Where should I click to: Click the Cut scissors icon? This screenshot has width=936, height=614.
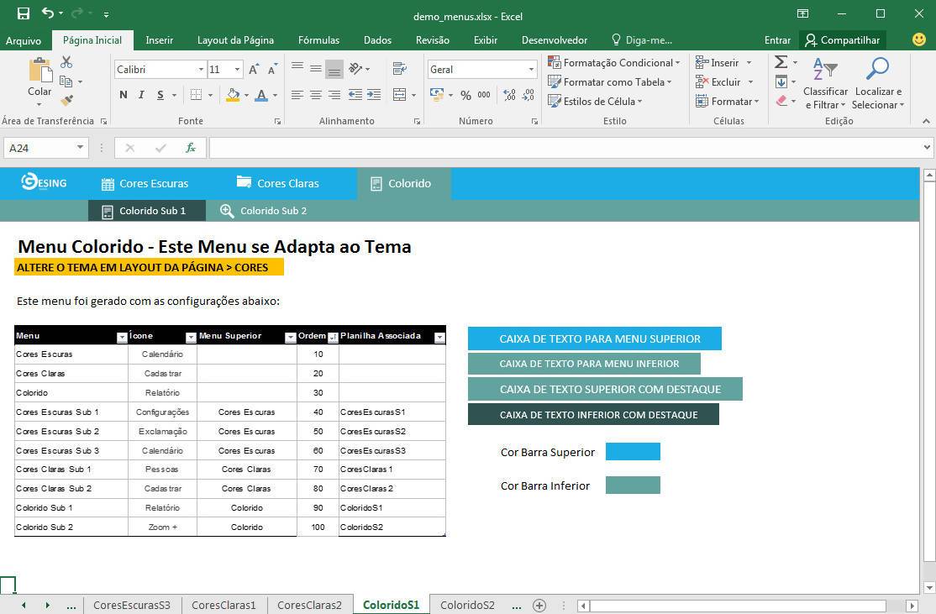(x=66, y=62)
